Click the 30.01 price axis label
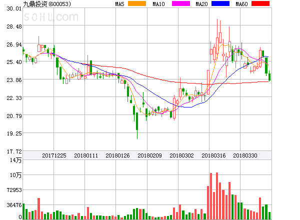The width and height of the screenshot is (300, 220). click(x=14, y=8)
